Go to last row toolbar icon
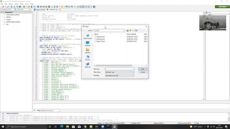230x129 pixels. 43,7
